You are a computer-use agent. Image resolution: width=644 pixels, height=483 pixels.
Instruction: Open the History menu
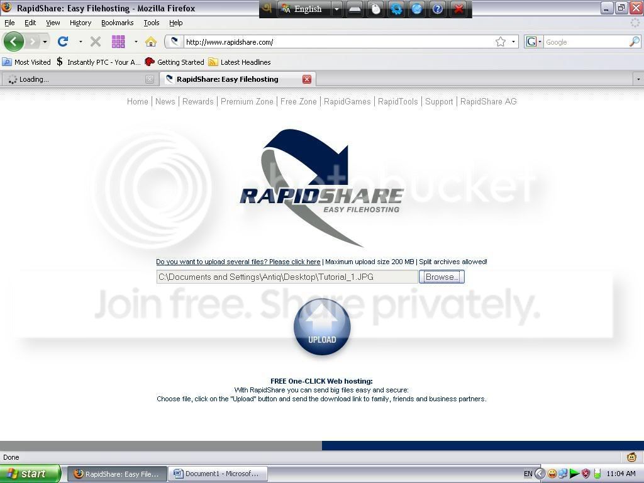80,23
